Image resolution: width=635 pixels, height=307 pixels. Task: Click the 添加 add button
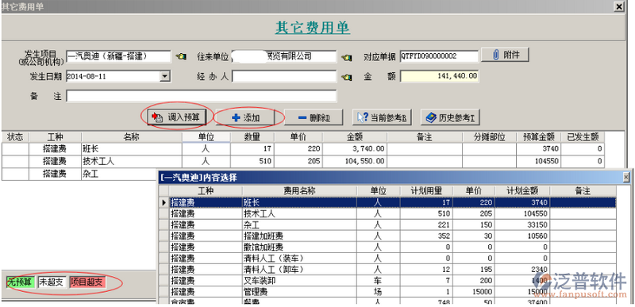pyautogui.click(x=245, y=117)
